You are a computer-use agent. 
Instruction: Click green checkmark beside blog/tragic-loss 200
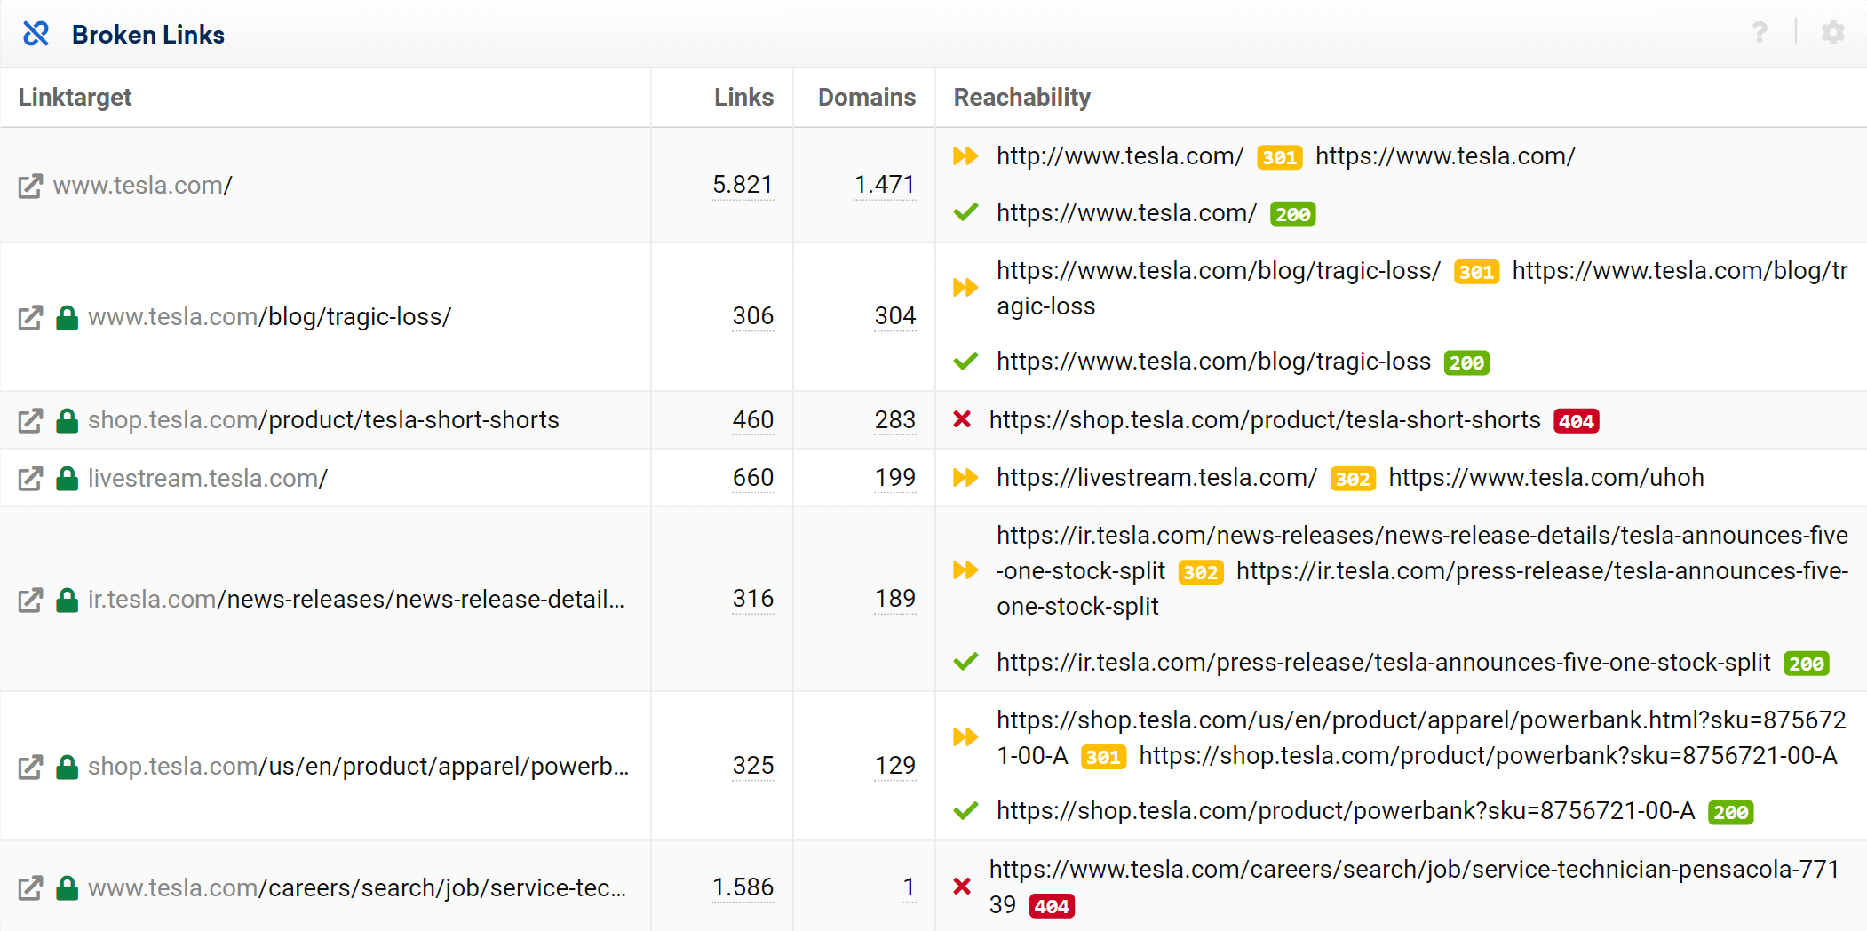pyautogui.click(x=965, y=361)
